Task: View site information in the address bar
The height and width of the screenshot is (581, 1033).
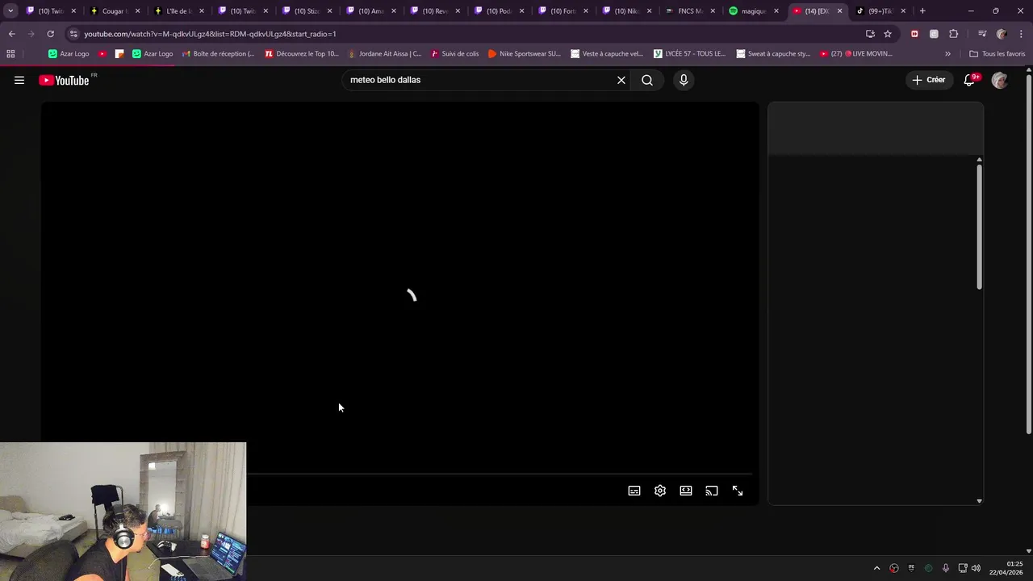Action: click(73, 34)
